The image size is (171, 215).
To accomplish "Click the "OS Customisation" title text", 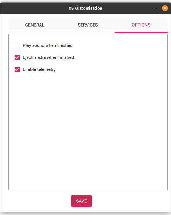I will coord(85,8).
